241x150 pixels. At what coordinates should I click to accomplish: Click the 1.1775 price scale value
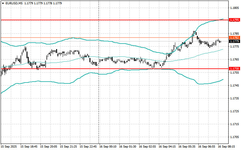pyautogui.click(x=235, y=46)
